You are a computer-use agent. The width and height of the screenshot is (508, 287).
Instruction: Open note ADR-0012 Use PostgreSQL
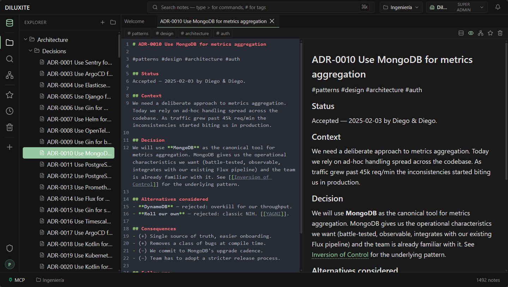tap(68, 176)
